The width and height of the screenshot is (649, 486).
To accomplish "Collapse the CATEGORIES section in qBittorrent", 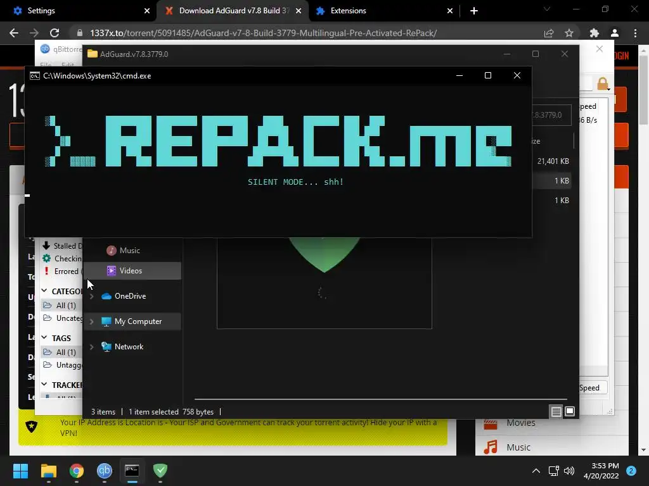I will pos(44,291).
